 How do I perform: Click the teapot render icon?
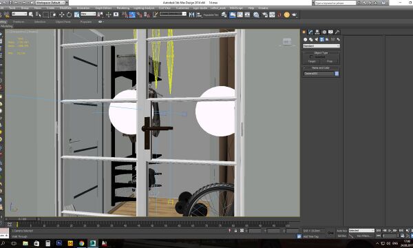[294, 14]
